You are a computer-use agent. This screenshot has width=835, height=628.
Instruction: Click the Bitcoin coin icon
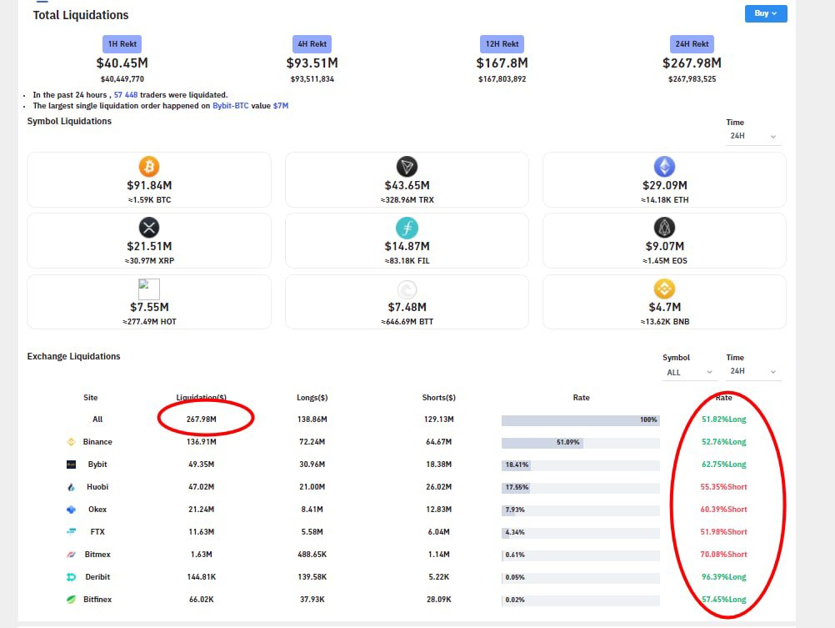tap(149, 167)
